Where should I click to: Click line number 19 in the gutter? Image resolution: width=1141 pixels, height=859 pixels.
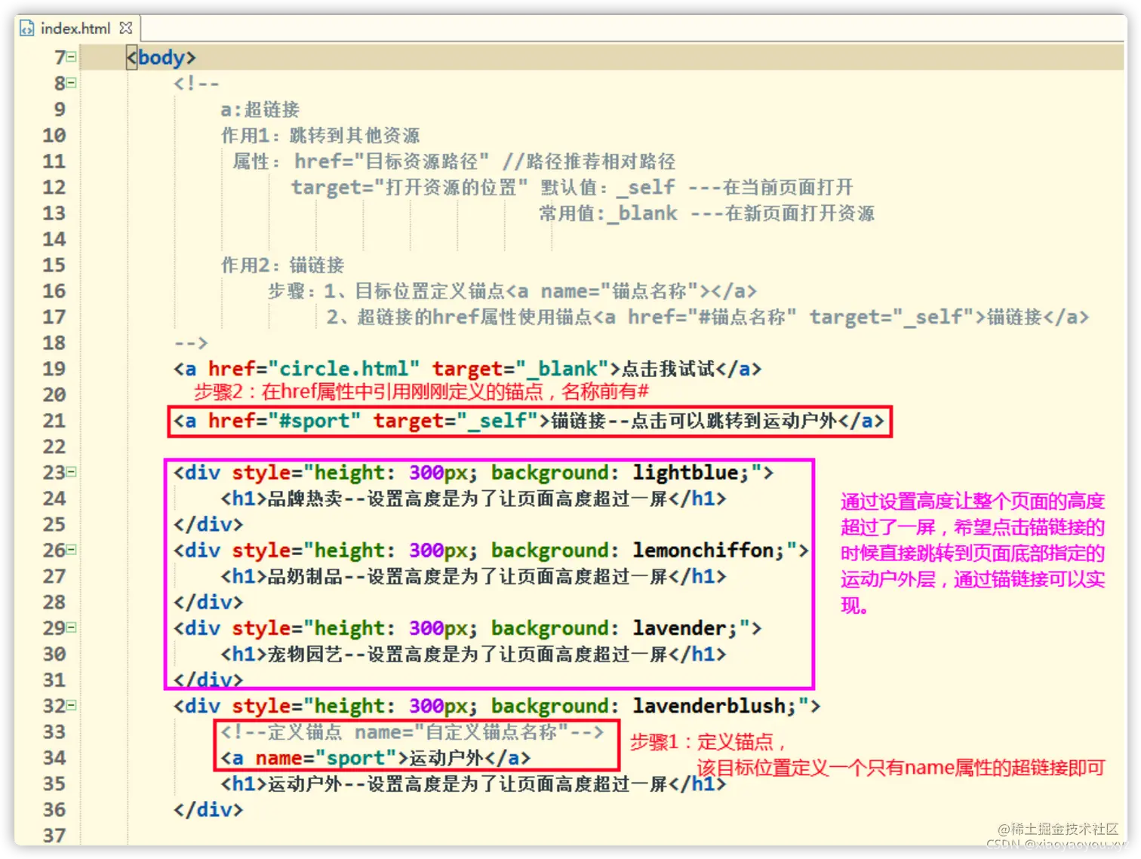[53, 369]
